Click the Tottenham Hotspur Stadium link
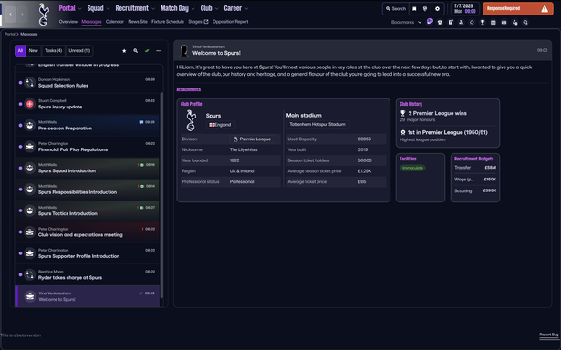The width and height of the screenshot is (561, 350). 317,124
